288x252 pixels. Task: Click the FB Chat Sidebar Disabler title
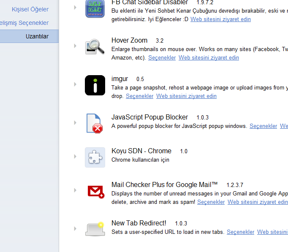[149, 3]
